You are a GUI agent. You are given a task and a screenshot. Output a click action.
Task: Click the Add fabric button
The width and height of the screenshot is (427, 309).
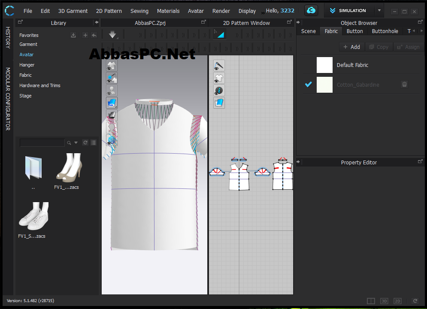(351, 47)
